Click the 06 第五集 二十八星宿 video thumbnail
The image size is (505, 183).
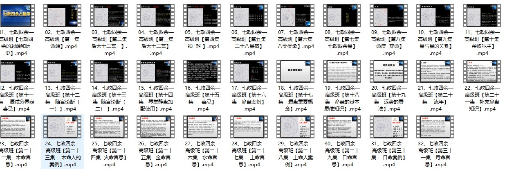249,15
